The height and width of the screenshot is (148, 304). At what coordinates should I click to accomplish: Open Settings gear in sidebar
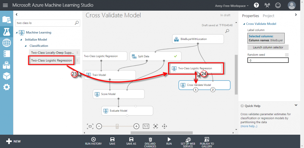[x=7, y=87]
